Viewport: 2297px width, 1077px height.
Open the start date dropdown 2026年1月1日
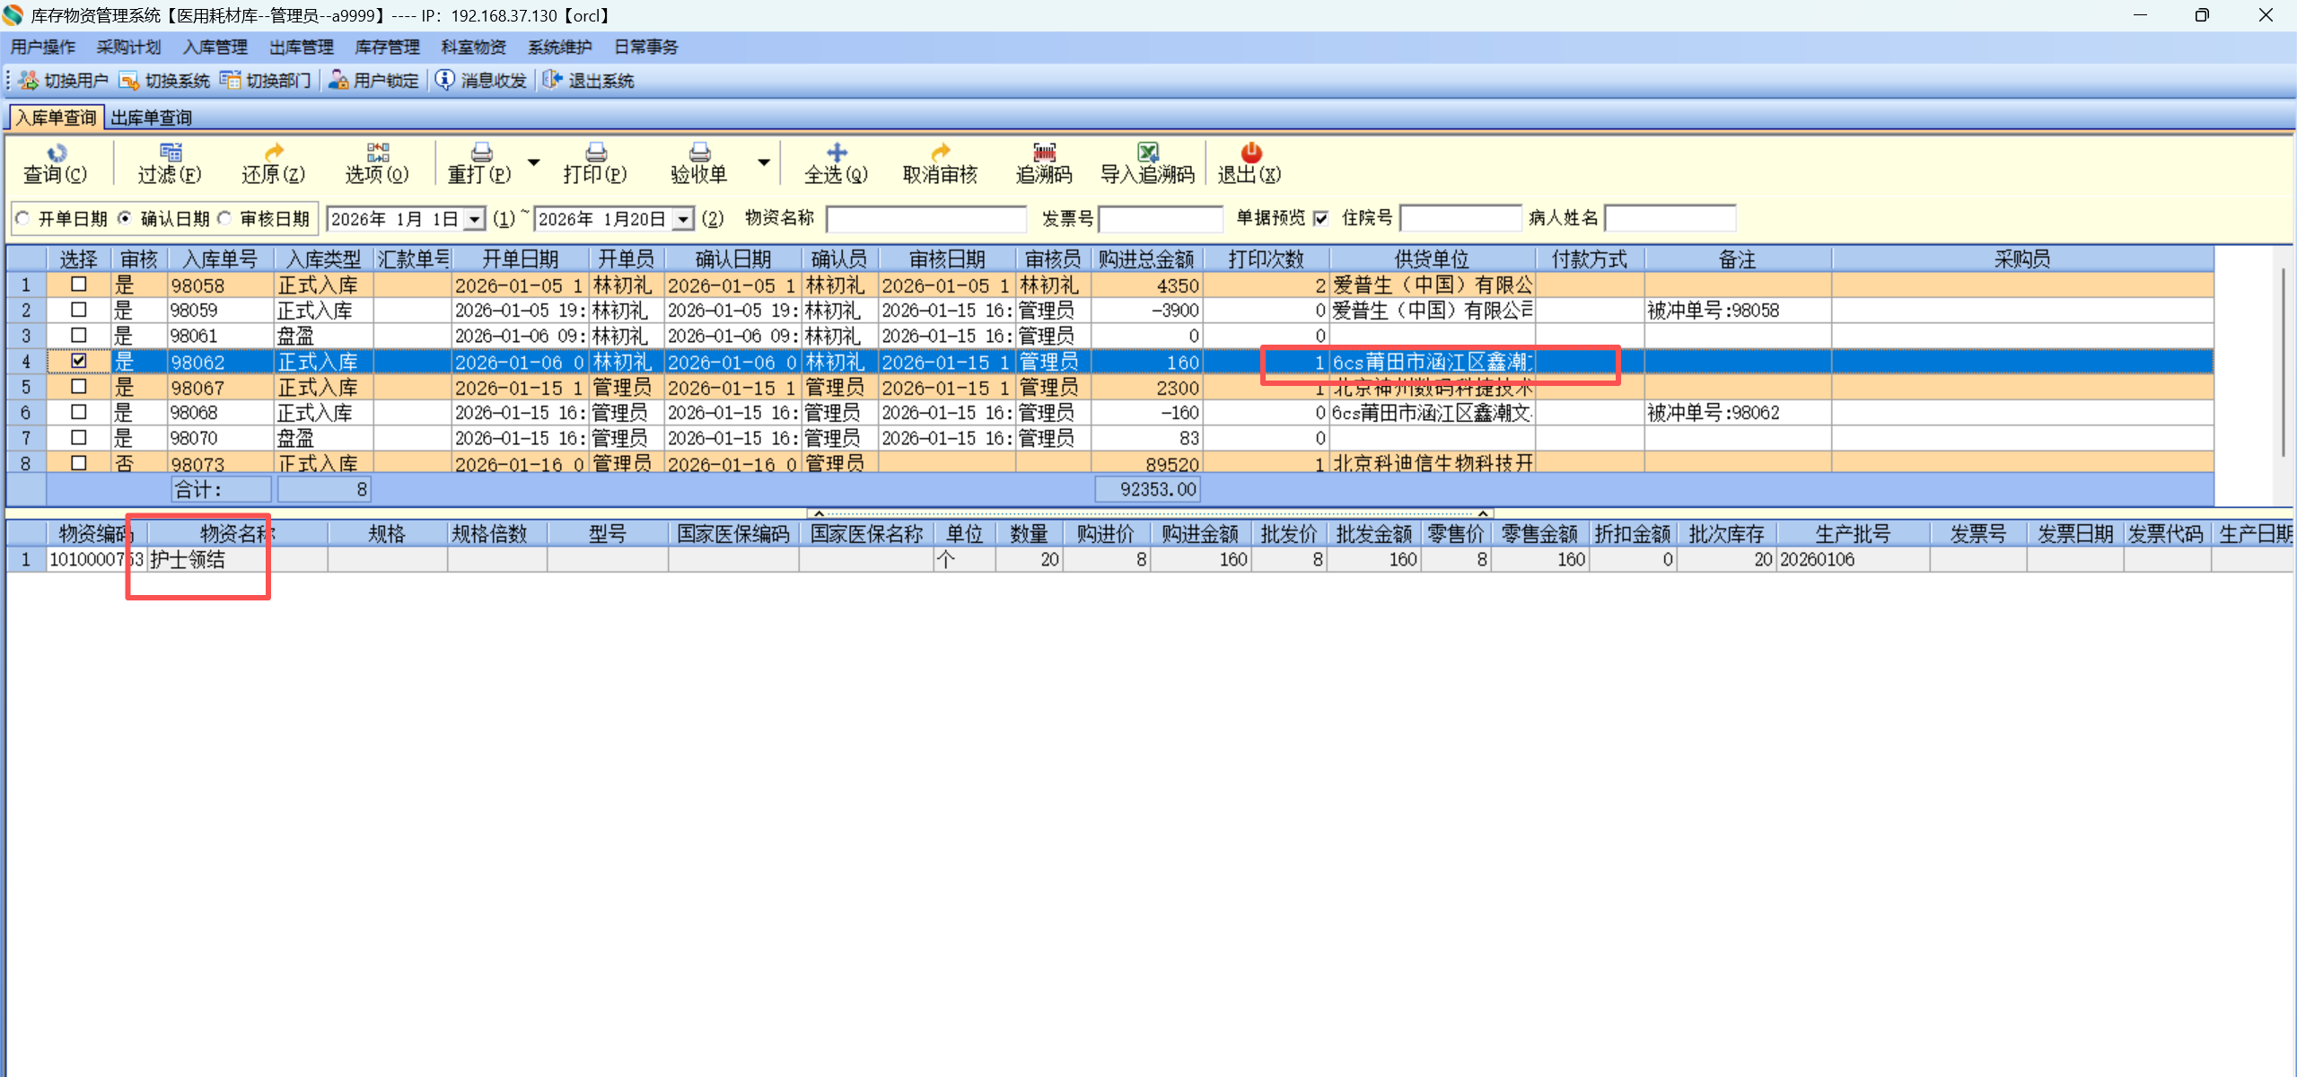click(x=475, y=220)
